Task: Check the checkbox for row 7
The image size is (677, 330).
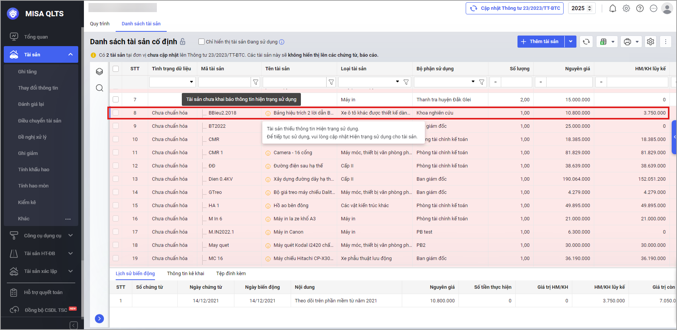Action: click(116, 99)
